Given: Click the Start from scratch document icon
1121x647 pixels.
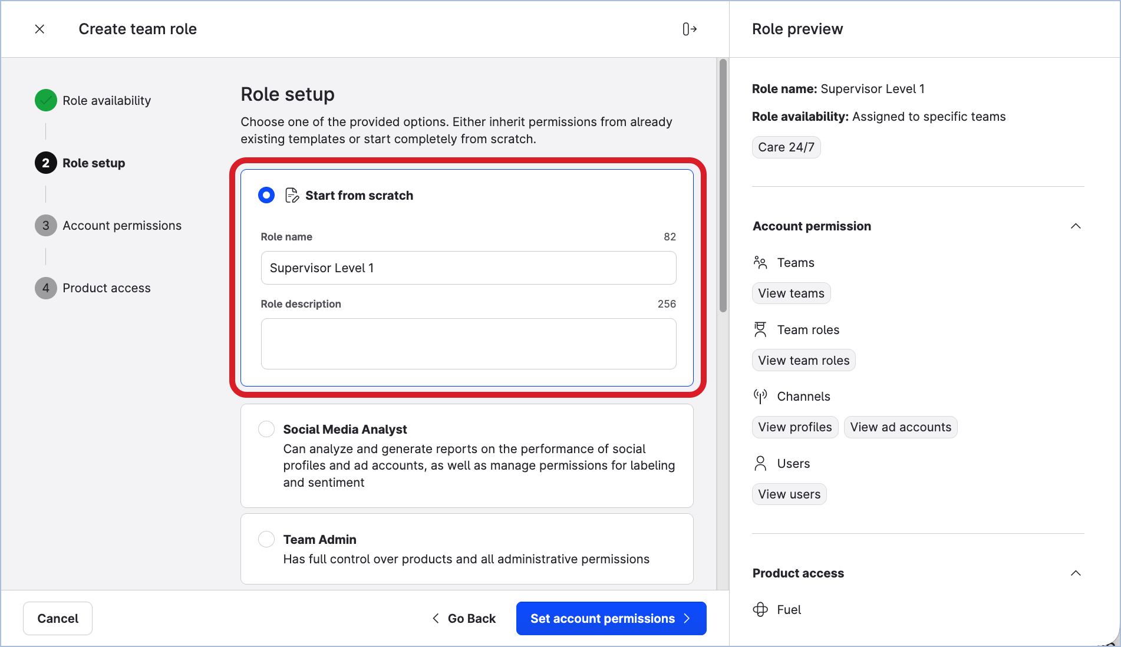Looking at the screenshot, I should pos(292,195).
